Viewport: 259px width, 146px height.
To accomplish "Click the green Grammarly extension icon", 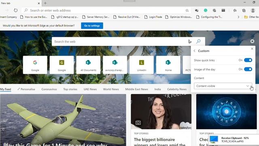I will coord(206,11).
